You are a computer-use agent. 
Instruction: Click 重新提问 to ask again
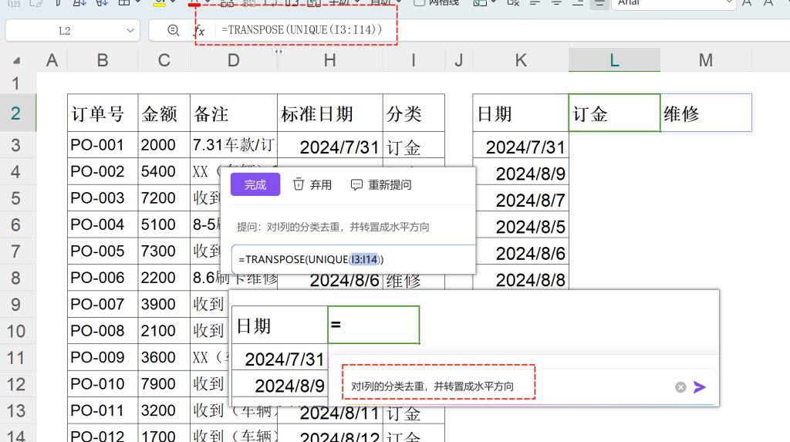381,184
